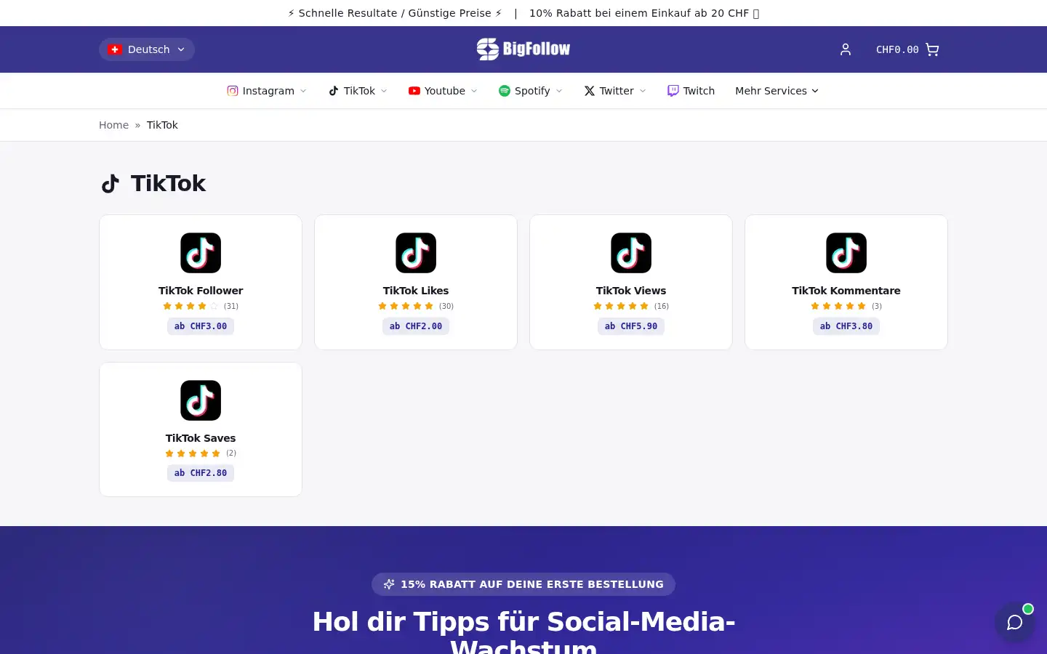
Task: Click the ab CHF3.00 price badge
Action: (x=201, y=326)
